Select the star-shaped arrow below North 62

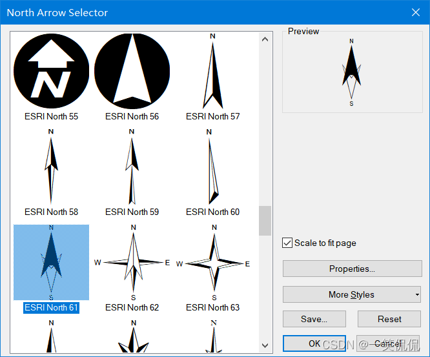coord(134,336)
